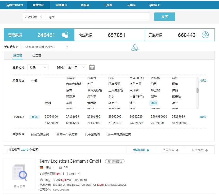Toggle 从中国采购 filter

click(92, 135)
